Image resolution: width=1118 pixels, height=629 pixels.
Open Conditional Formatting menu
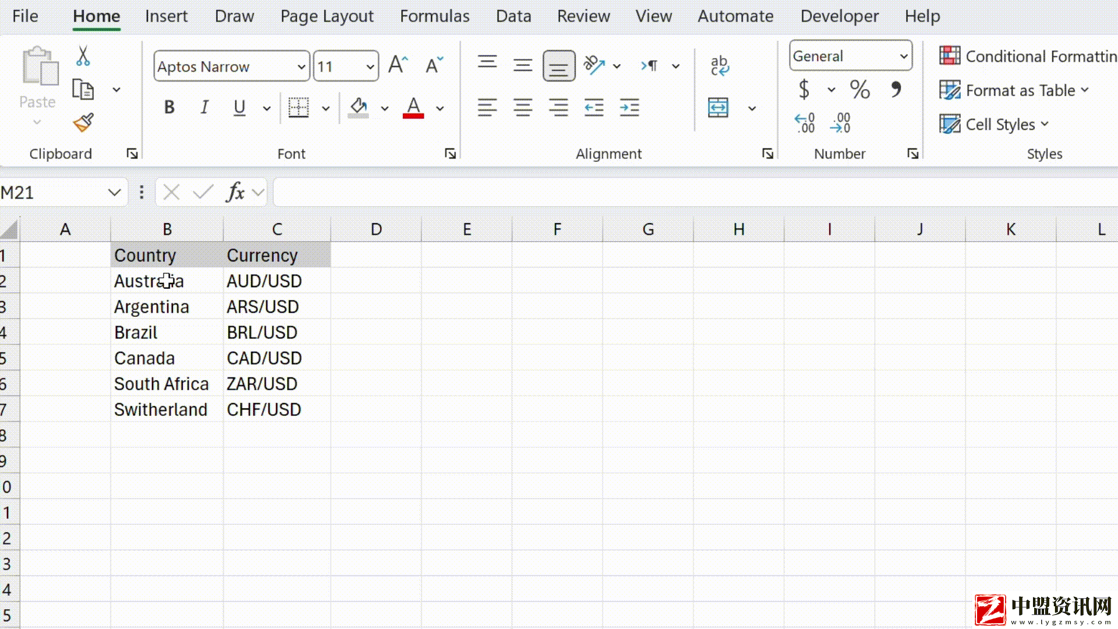(1028, 56)
